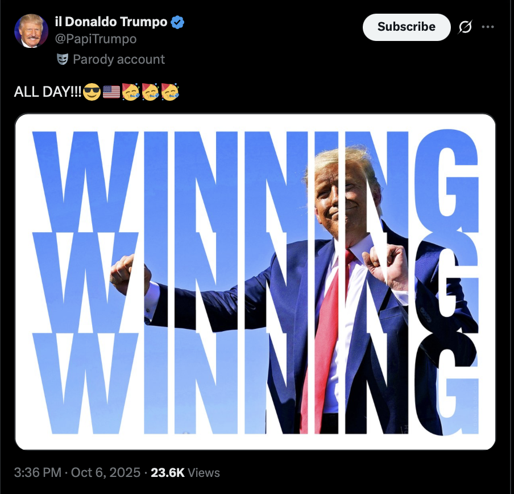Click the blue verified checkmark badge
Viewport: 514px width, 494px height.
coord(177,22)
